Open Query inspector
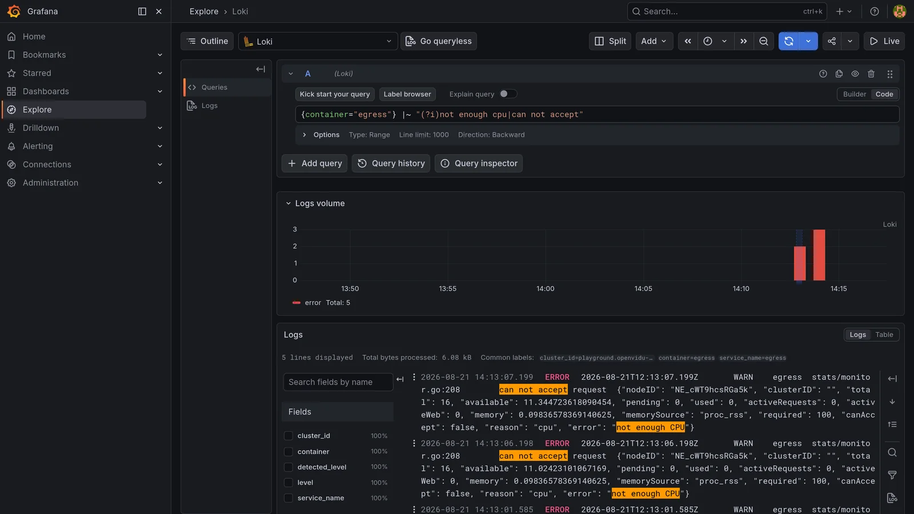The height and width of the screenshot is (514, 914). (479, 163)
